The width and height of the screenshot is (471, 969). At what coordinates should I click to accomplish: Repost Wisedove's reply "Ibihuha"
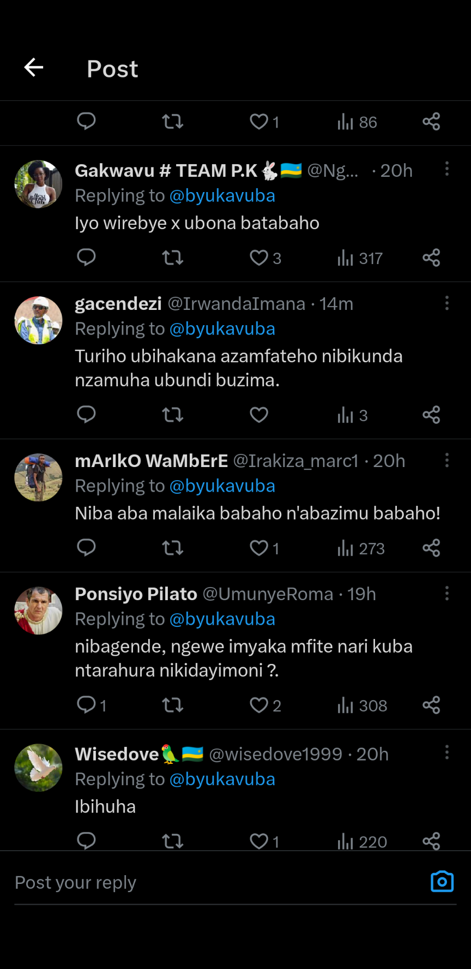tap(173, 841)
